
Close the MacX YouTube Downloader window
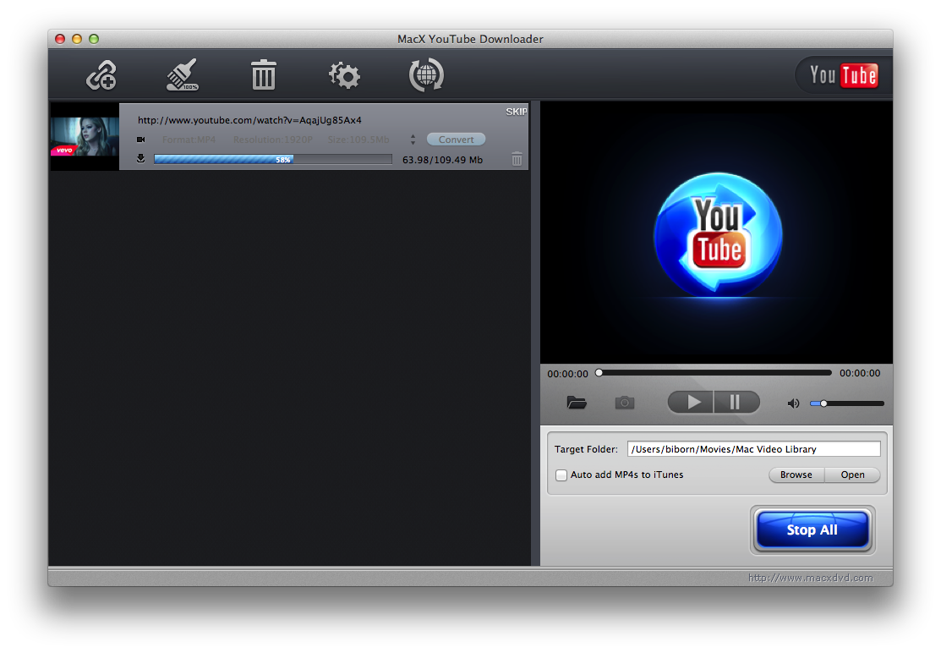pos(60,39)
